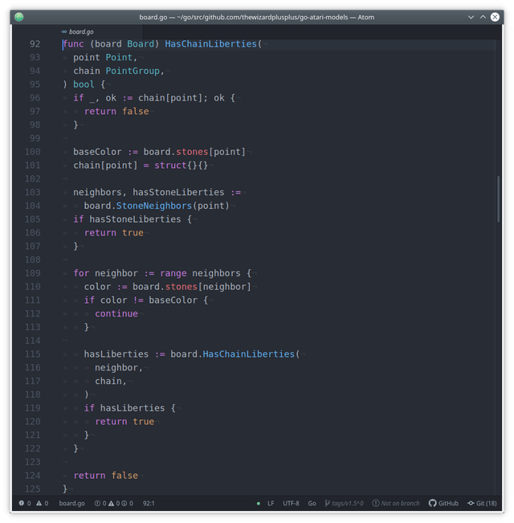
Task: Click the tags/v1.5^0 git branch indicator
Action: coord(344,503)
